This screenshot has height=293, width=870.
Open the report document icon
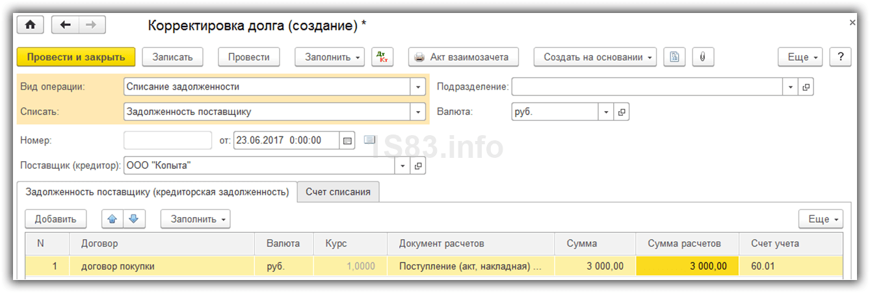(674, 57)
